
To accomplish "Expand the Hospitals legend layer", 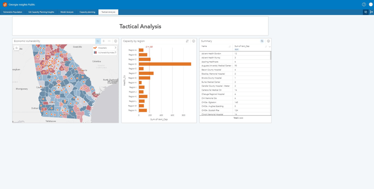I will coord(116,48).
